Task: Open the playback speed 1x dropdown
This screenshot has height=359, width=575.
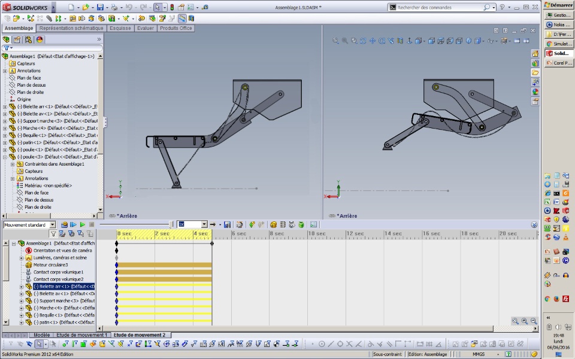Action: coord(204,224)
